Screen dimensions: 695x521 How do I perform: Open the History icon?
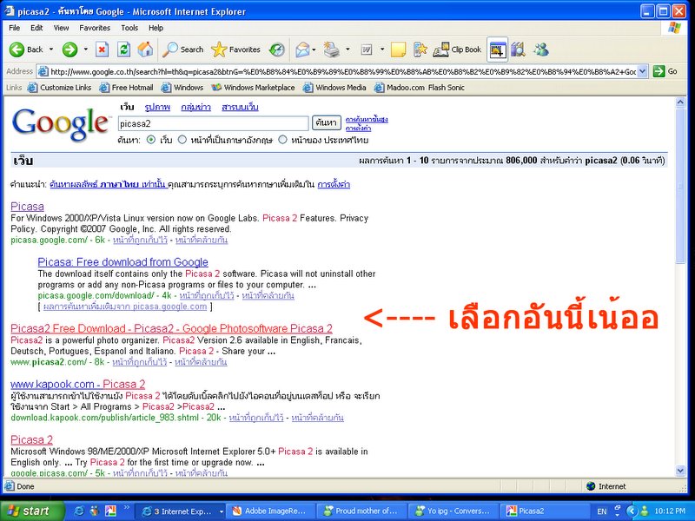click(276, 49)
